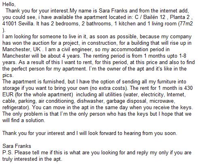Click the text "EUR (for the whole apartment)"

38,94
